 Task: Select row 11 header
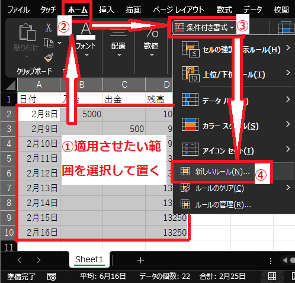[9, 247]
